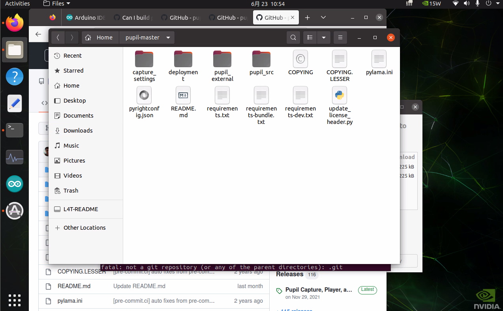Toggle list view in Files toolbar
This screenshot has width=503, height=311.
(310, 37)
